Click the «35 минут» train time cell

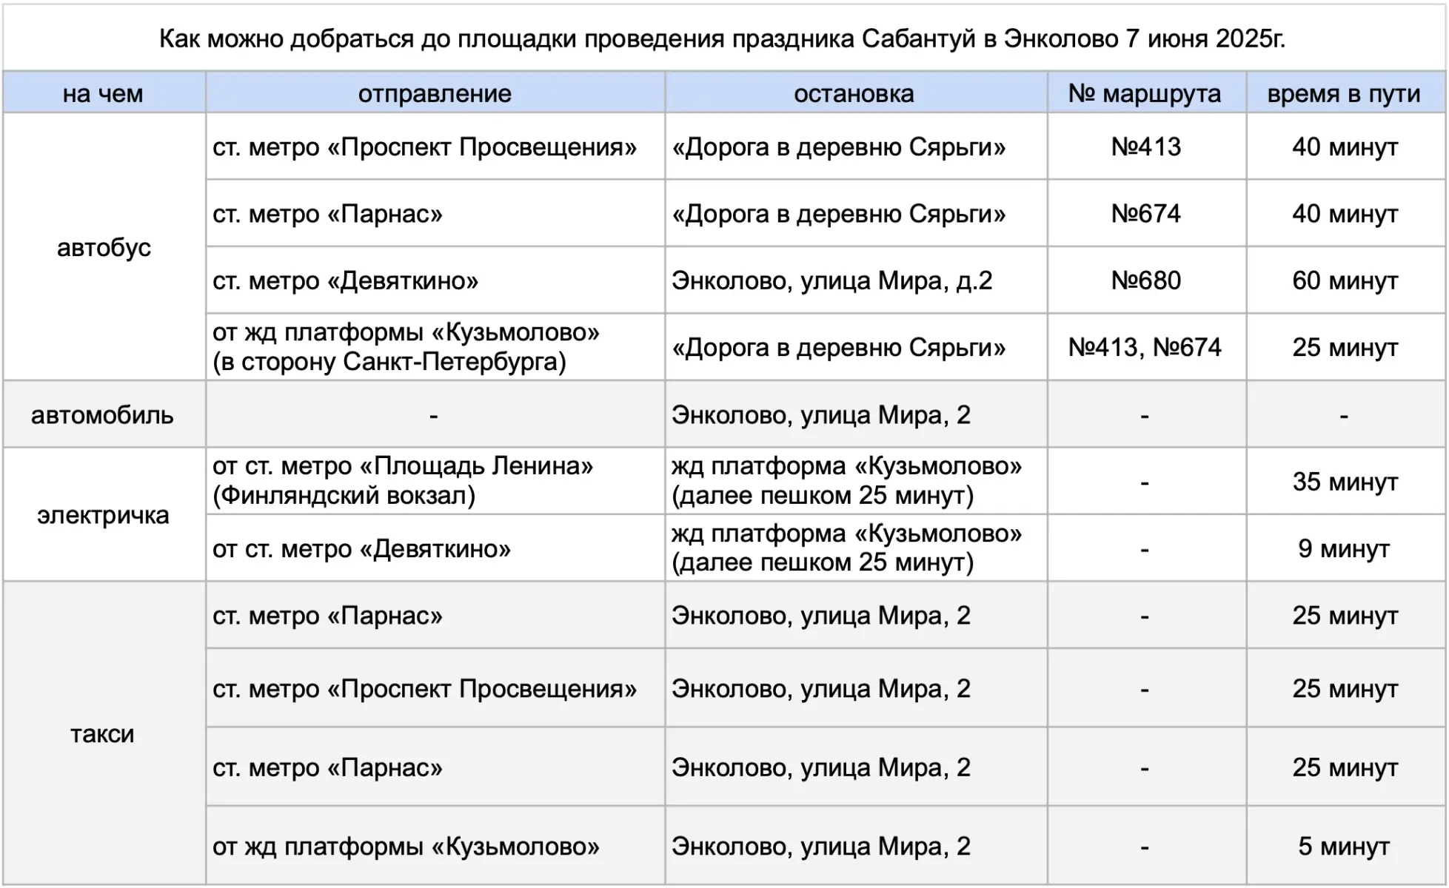(x=1345, y=481)
